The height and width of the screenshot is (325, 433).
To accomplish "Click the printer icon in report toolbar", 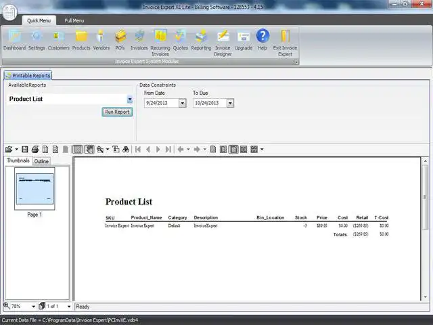I will coord(35,150).
